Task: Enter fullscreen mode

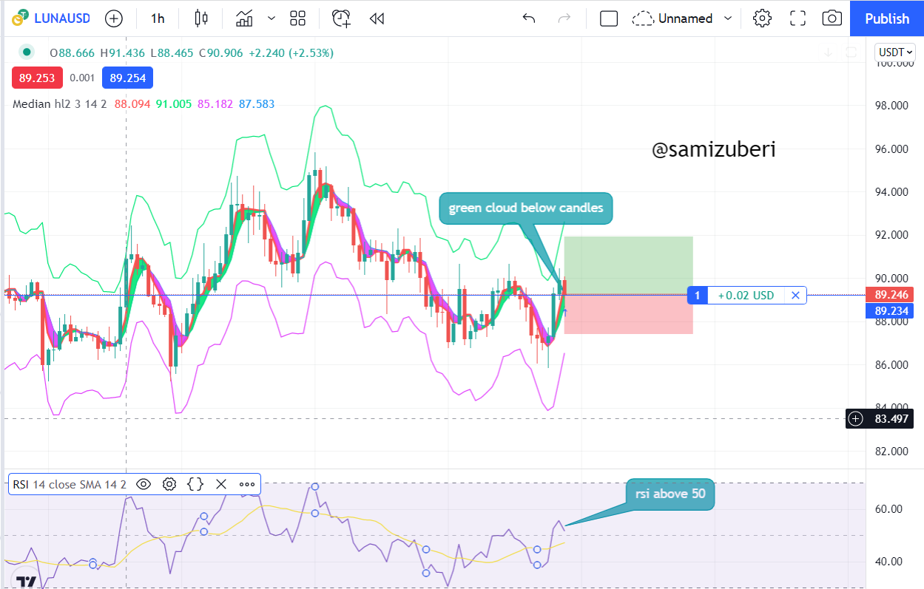Action: 797,18
